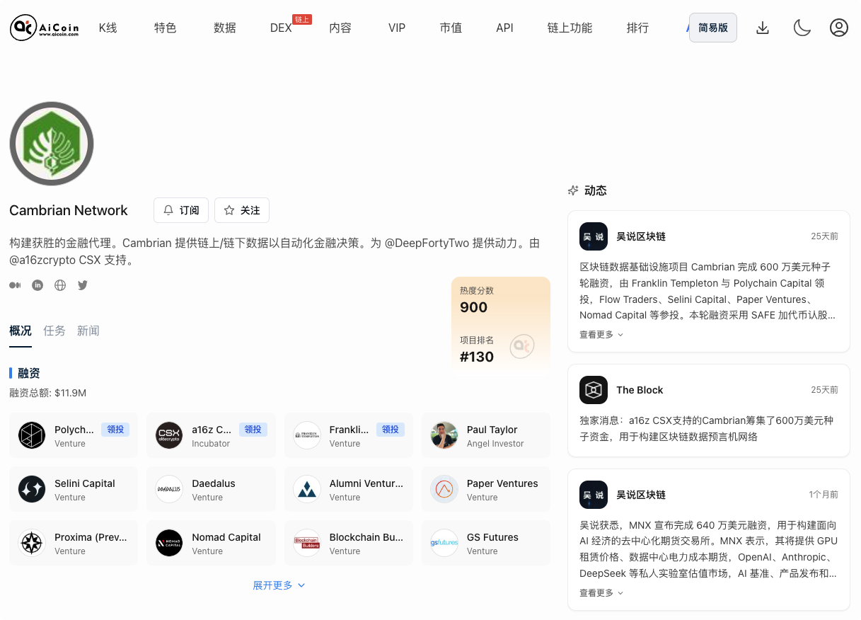Click Franklin Templeton investor logo

(x=307, y=435)
